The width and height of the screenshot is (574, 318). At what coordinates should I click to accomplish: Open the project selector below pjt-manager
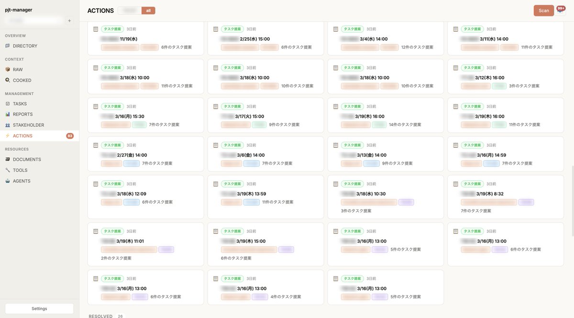(34, 21)
